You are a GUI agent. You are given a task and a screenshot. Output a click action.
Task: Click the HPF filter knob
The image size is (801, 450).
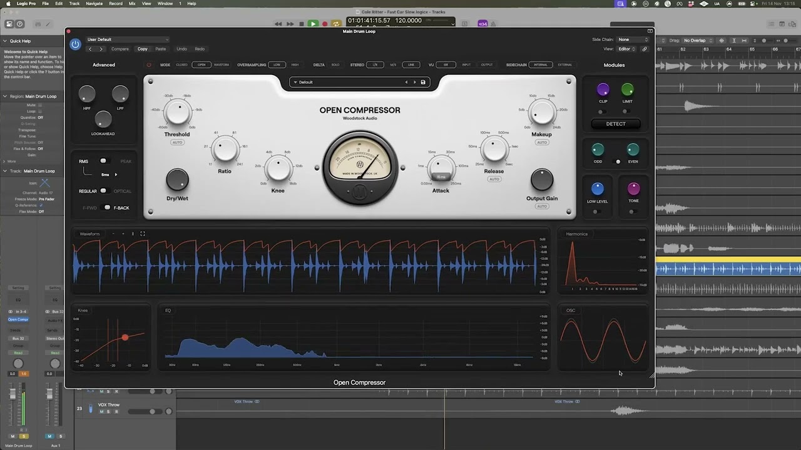[x=87, y=94]
